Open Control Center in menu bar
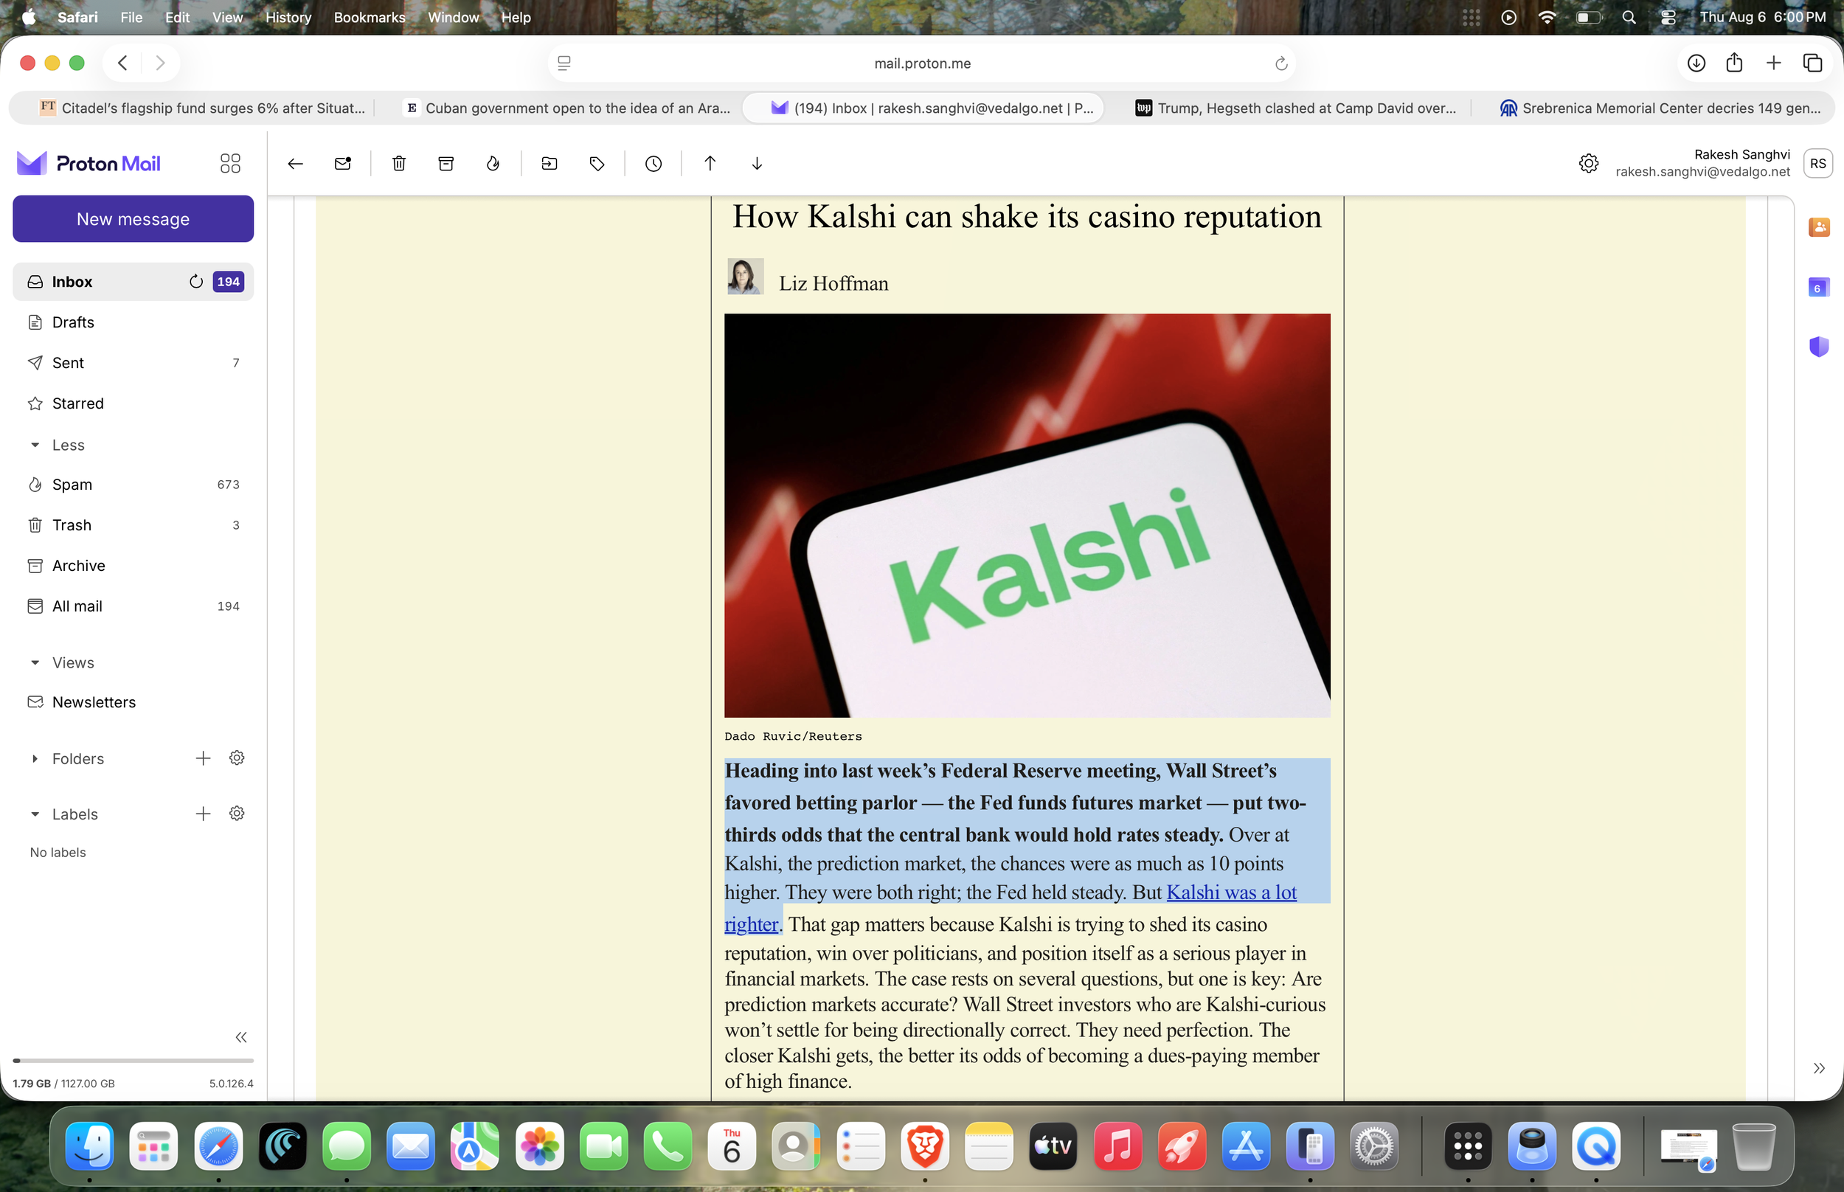This screenshot has width=1844, height=1192. [1668, 17]
